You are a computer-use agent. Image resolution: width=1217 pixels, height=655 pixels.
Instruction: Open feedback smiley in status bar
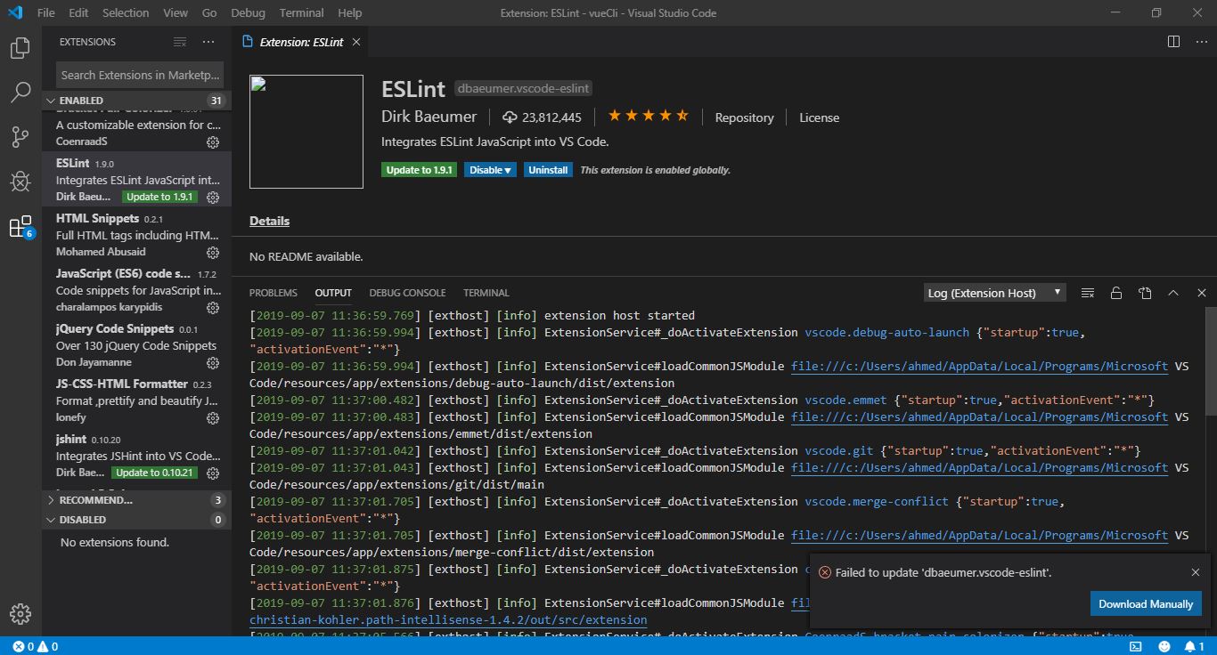(1164, 646)
